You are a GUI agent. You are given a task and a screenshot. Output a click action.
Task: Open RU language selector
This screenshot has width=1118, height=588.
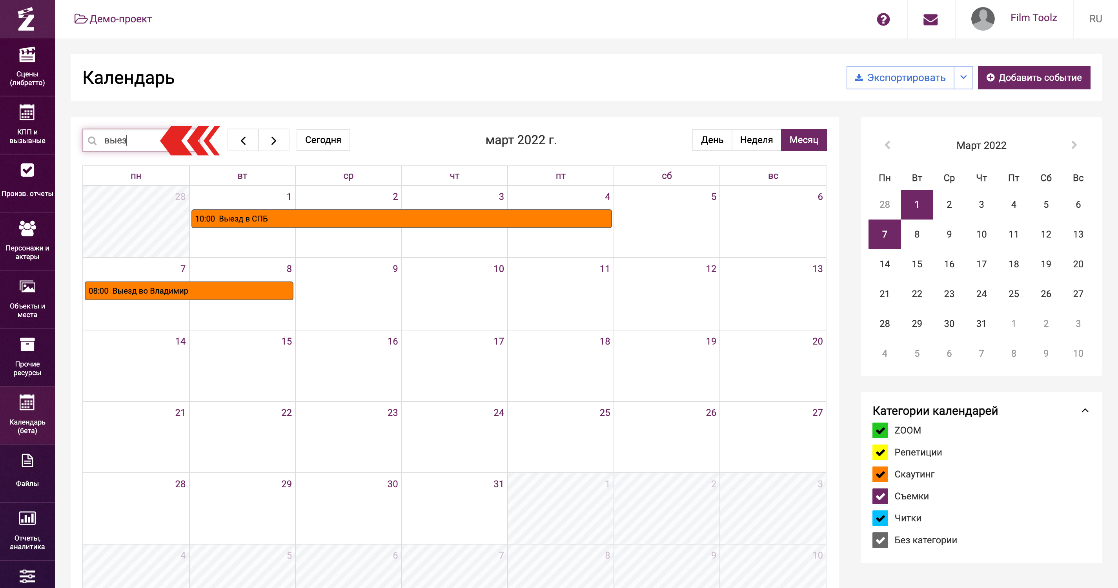pyautogui.click(x=1095, y=19)
